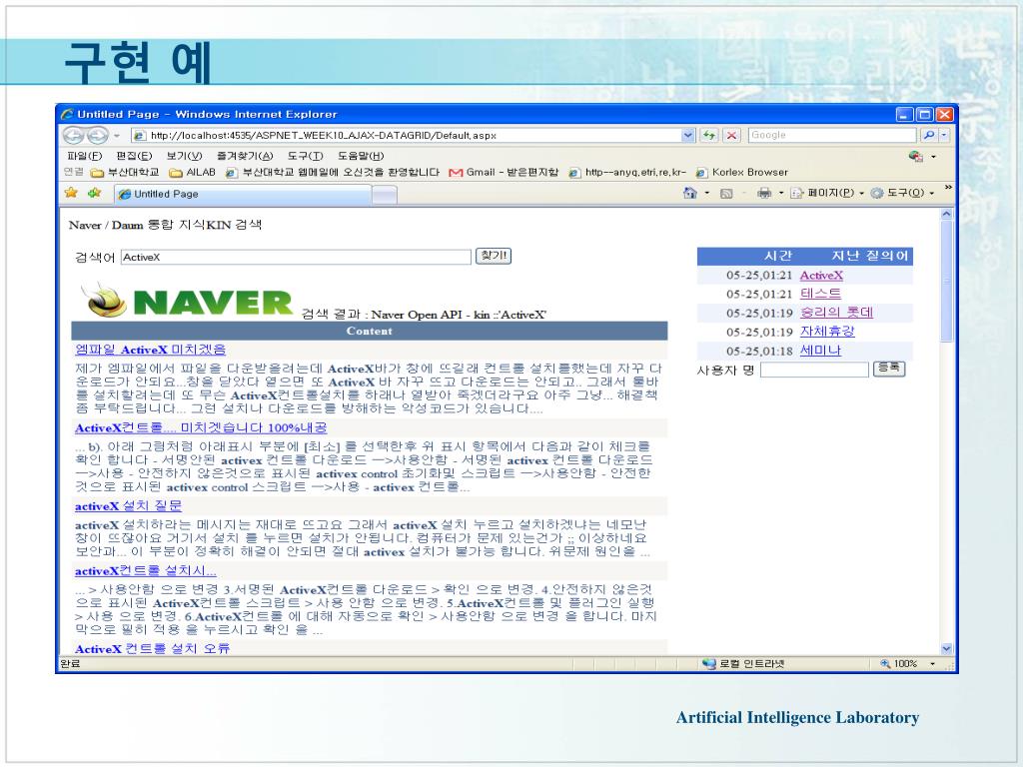Viewport: 1023px width, 767px height.
Task: Open the 도구(T) menu
Action: 306,156
